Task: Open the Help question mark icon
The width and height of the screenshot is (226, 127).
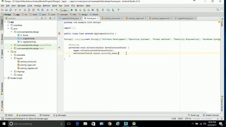Action: coord(118,10)
